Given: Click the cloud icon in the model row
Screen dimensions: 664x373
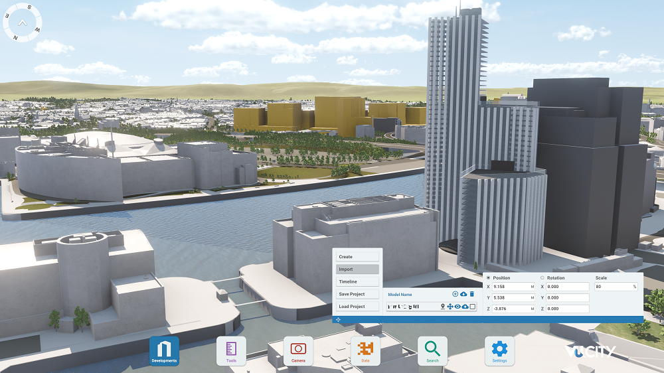Looking at the screenshot, I should point(465,306).
